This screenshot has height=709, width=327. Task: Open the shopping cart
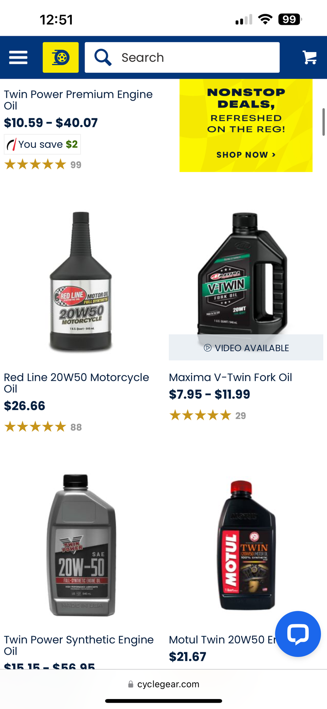tap(310, 57)
